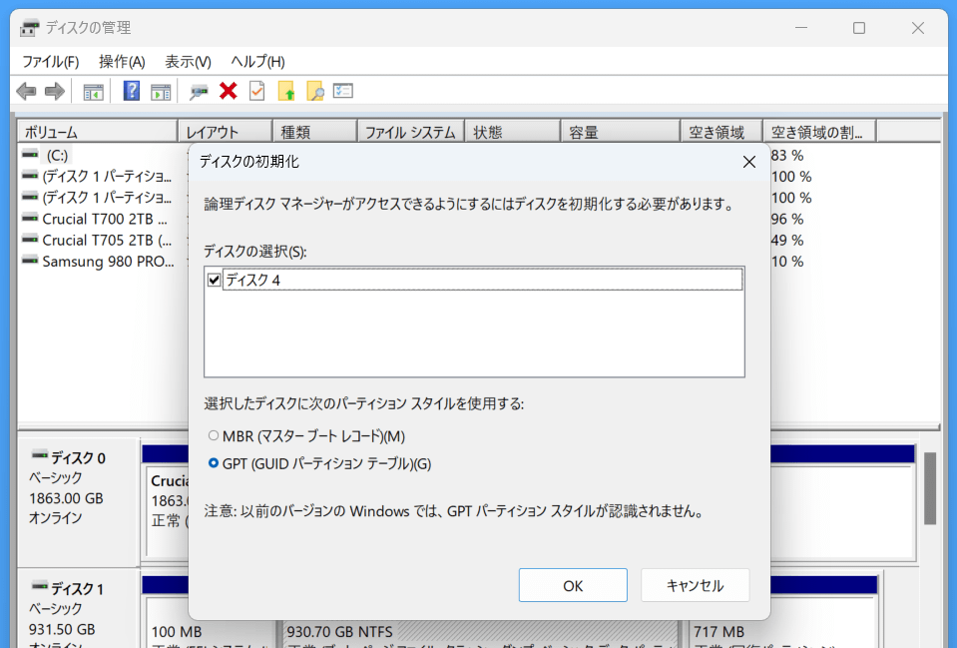This screenshot has width=957, height=648.
Task: Click the folder with magnifier icon
Action: [x=315, y=91]
